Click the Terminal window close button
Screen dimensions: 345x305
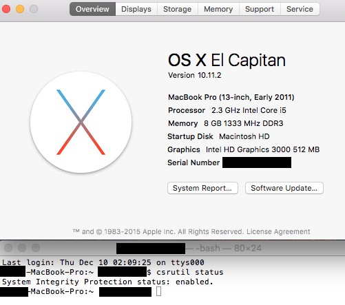coord(8,248)
